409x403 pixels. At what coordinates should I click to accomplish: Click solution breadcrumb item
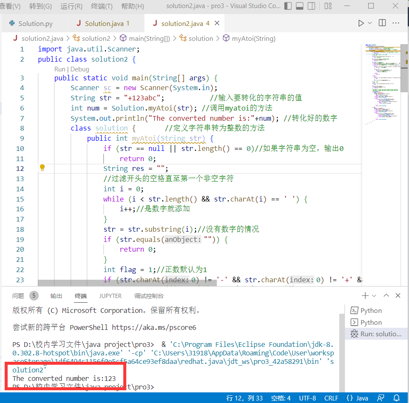pos(196,39)
